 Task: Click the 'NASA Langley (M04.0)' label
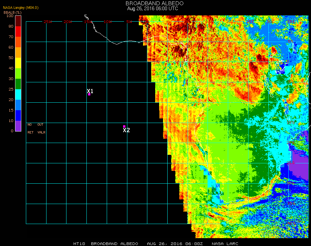point(21,8)
